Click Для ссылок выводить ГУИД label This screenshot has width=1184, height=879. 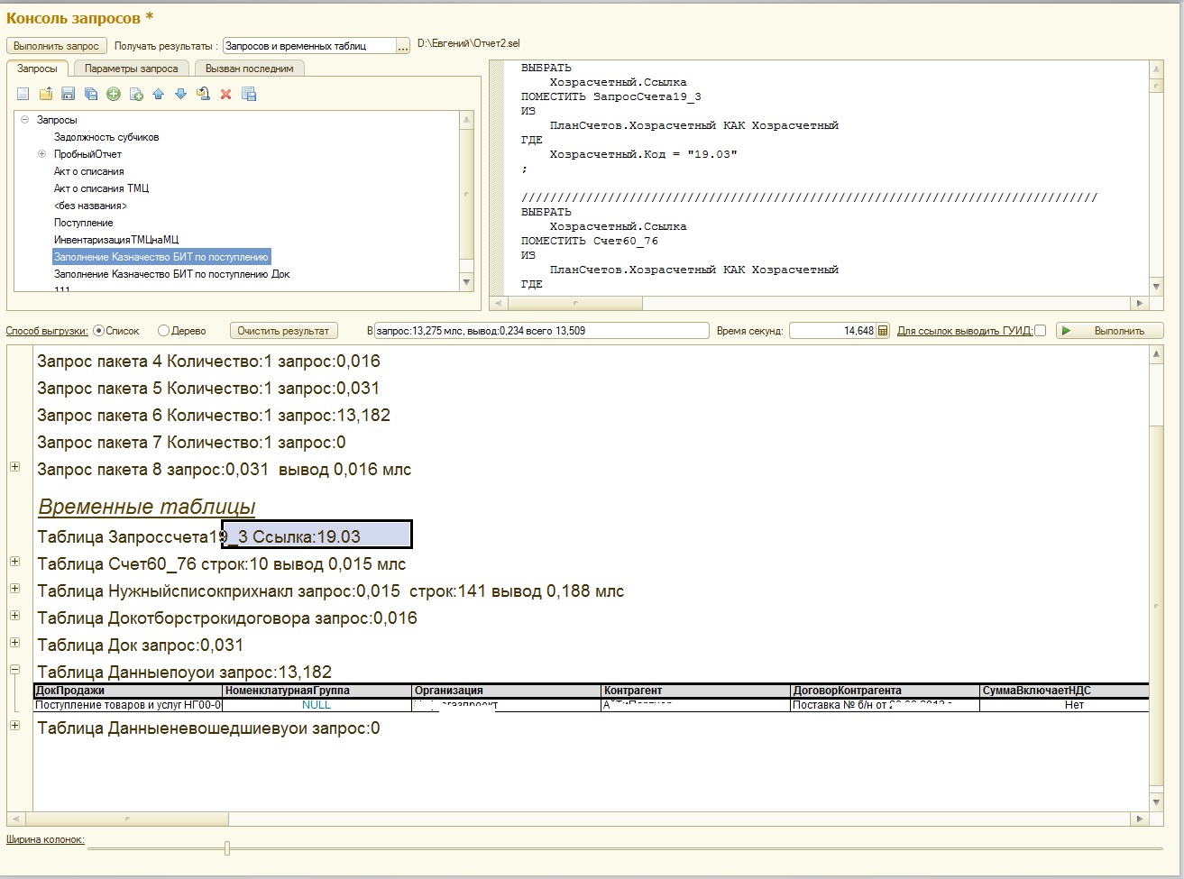965,331
